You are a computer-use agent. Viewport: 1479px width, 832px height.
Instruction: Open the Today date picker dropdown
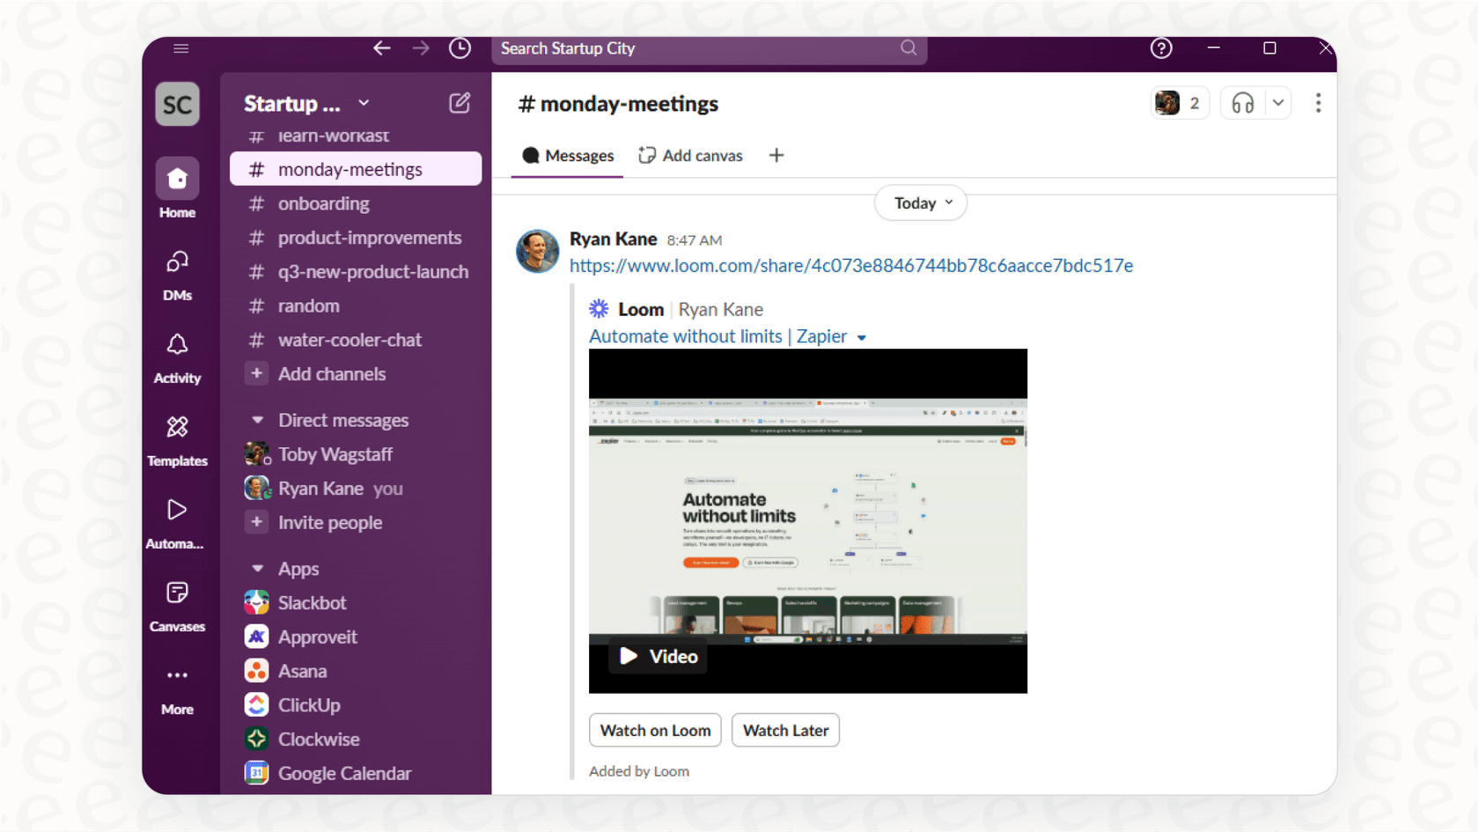point(919,202)
